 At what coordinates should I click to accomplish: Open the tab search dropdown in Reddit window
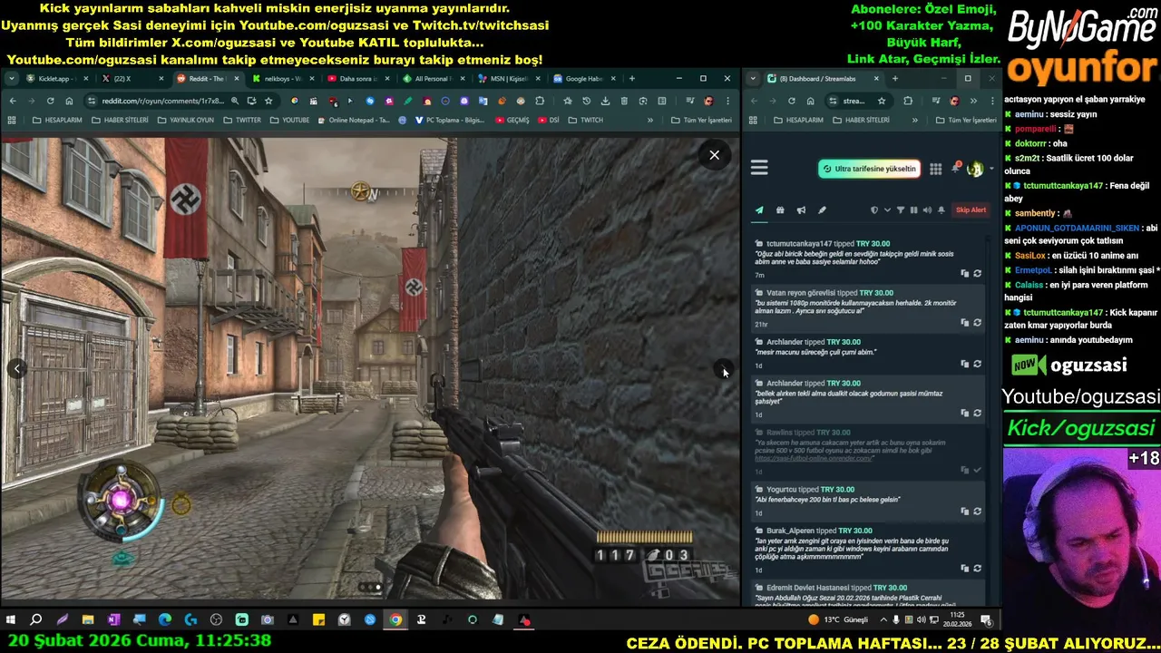coord(11,79)
